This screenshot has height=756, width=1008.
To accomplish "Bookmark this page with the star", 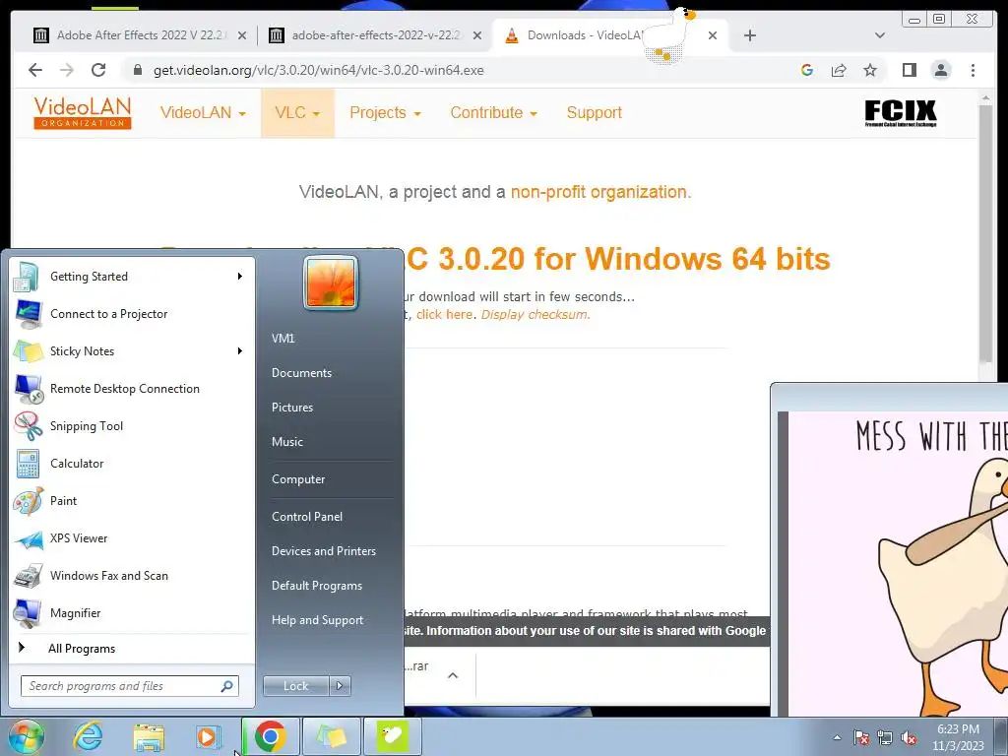I will [870, 70].
